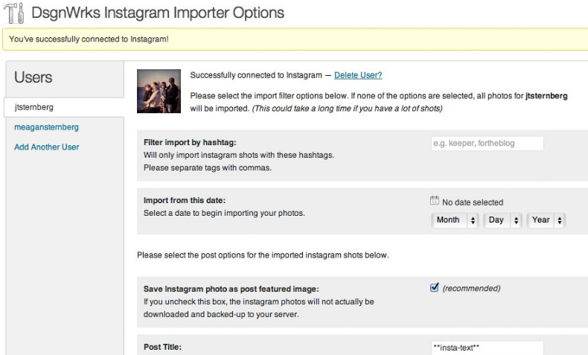Click the Month dropdown stepper arrows

click(473, 220)
